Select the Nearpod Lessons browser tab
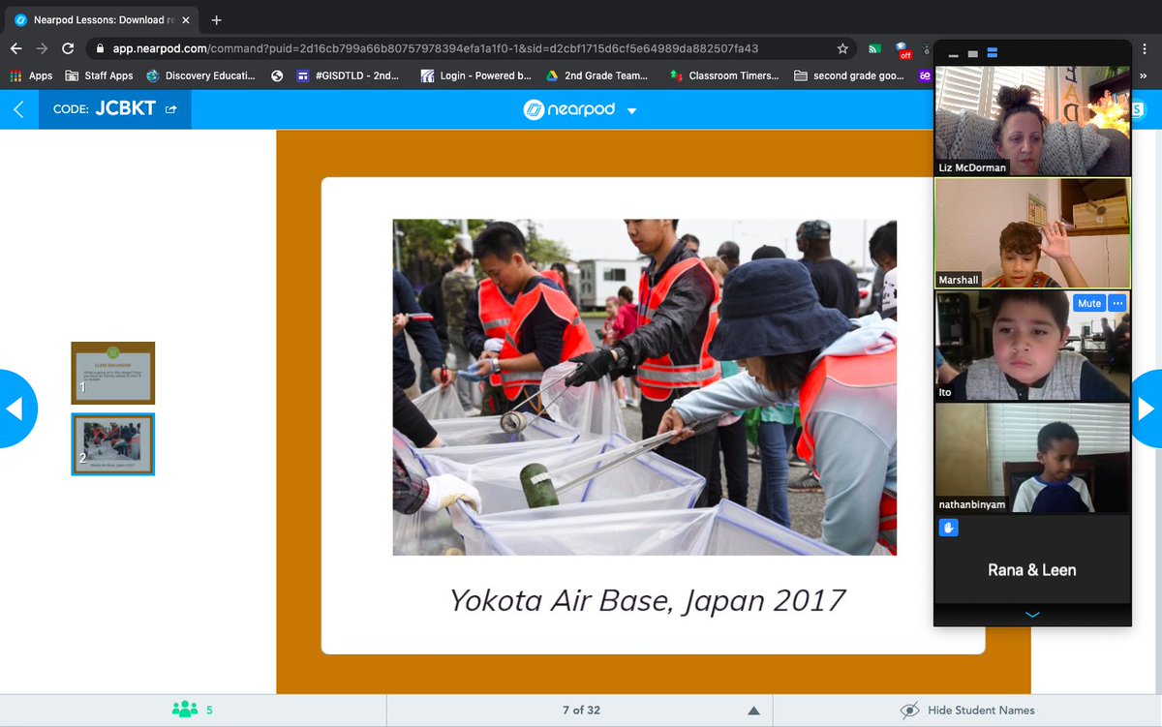The height and width of the screenshot is (727, 1162). 102,19
